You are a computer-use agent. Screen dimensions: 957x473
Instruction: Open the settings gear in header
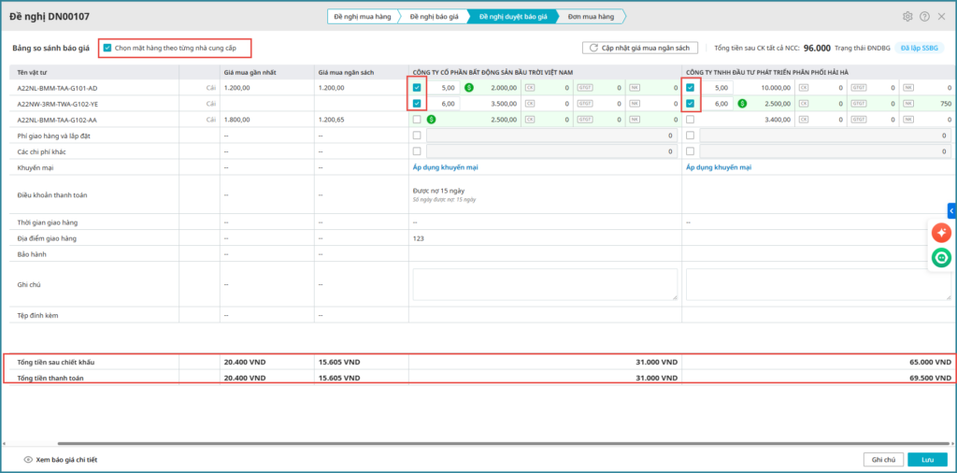pos(907,17)
